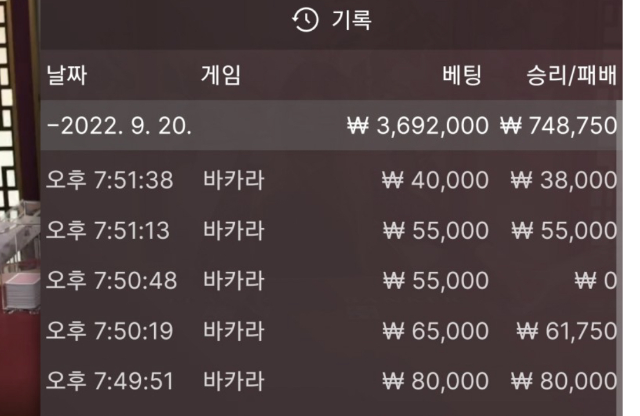Viewport: 640px width, 416px height.
Task: Collapse the 2022. 9. 20. date group
Action: tap(119, 126)
